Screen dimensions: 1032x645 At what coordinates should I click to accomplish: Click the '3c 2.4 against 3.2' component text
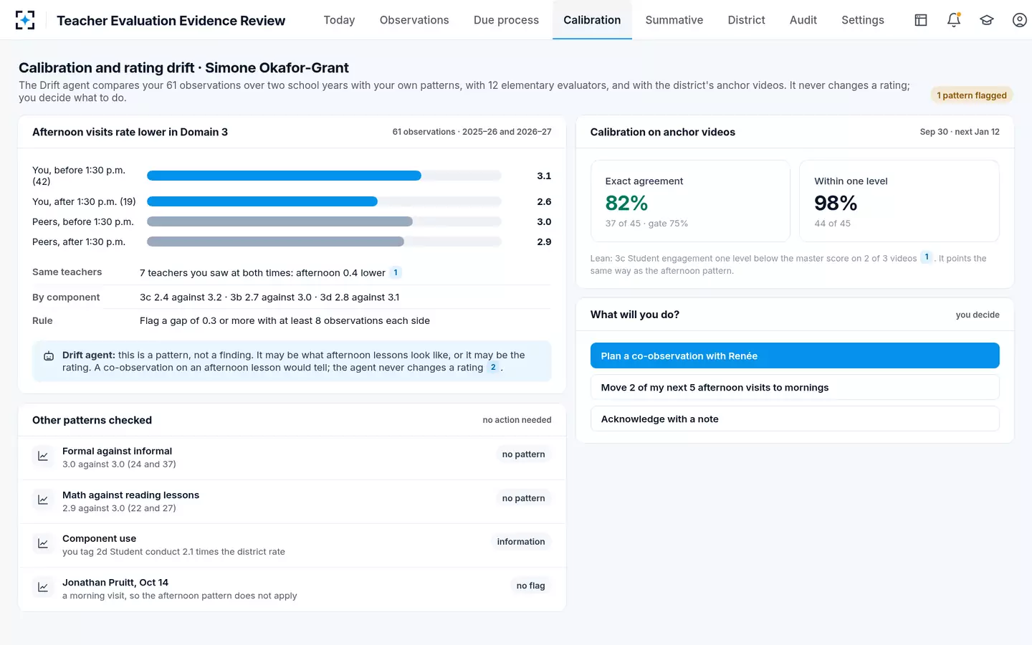pos(181,297)
